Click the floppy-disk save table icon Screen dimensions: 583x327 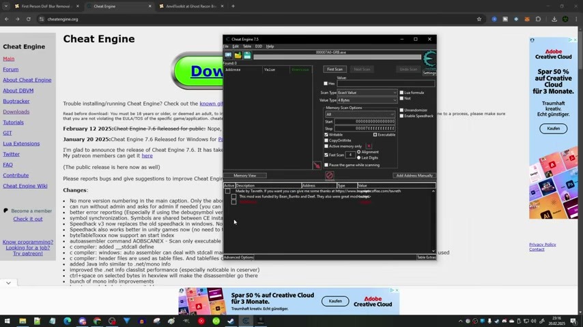(x=247, y=56)
